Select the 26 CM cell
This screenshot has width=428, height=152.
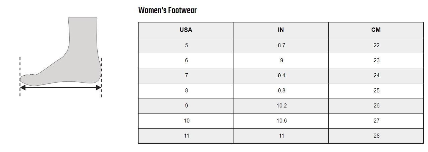[x=376, y=106]
